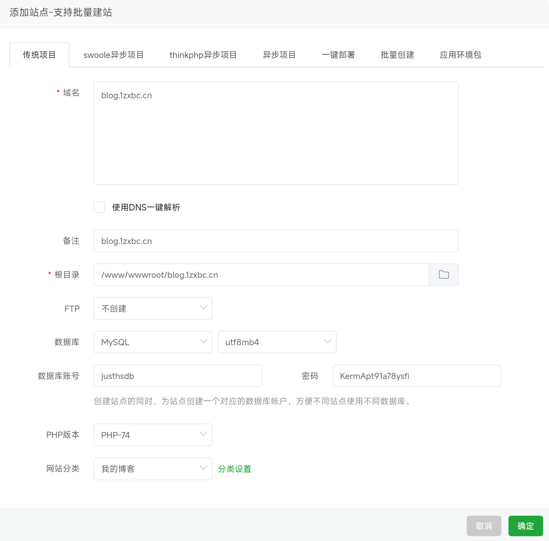Open the database type dropdown showing MySQL
The width and height of the screenshot is (549, 541).
coord(153,342)
